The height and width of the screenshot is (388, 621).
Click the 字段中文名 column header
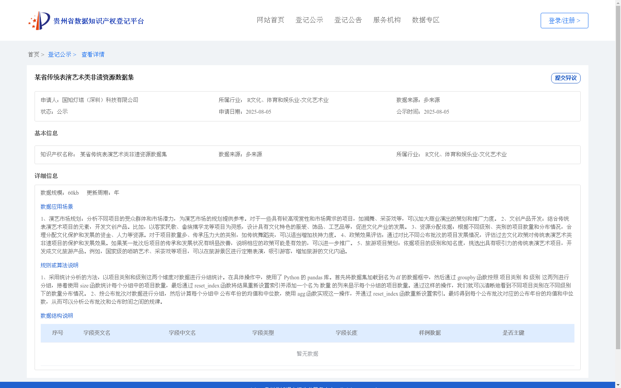pos(182,333)
